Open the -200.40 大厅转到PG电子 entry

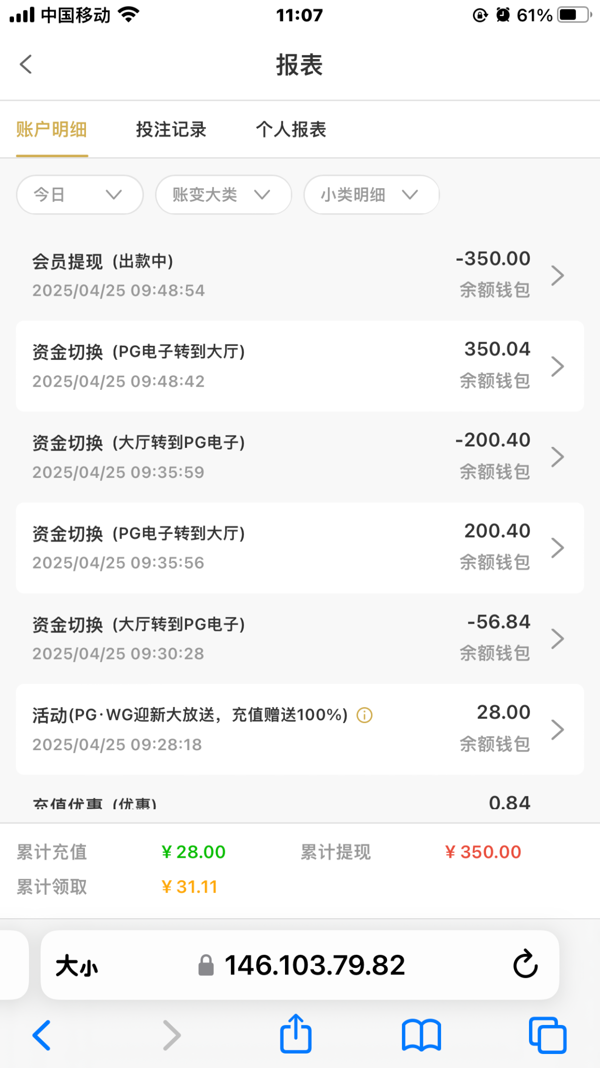click(x=300, y=456)
